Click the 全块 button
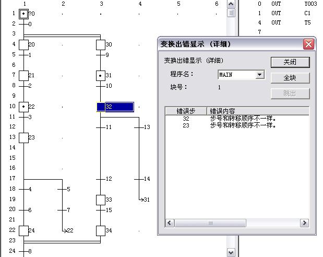323x257 pixels. coord(290,78)
